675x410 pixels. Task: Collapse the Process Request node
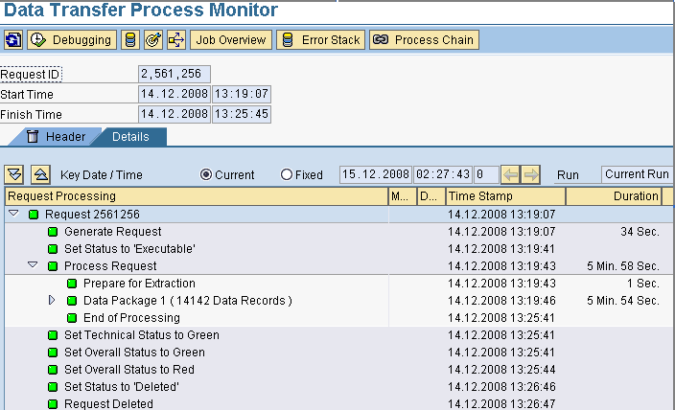click(33, 265)
